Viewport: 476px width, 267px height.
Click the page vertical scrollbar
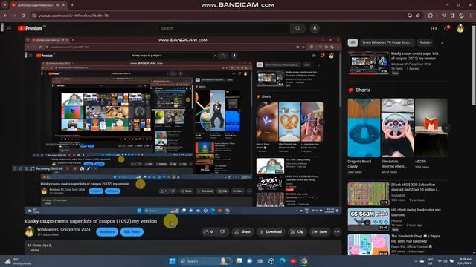[x=474, y=67]
